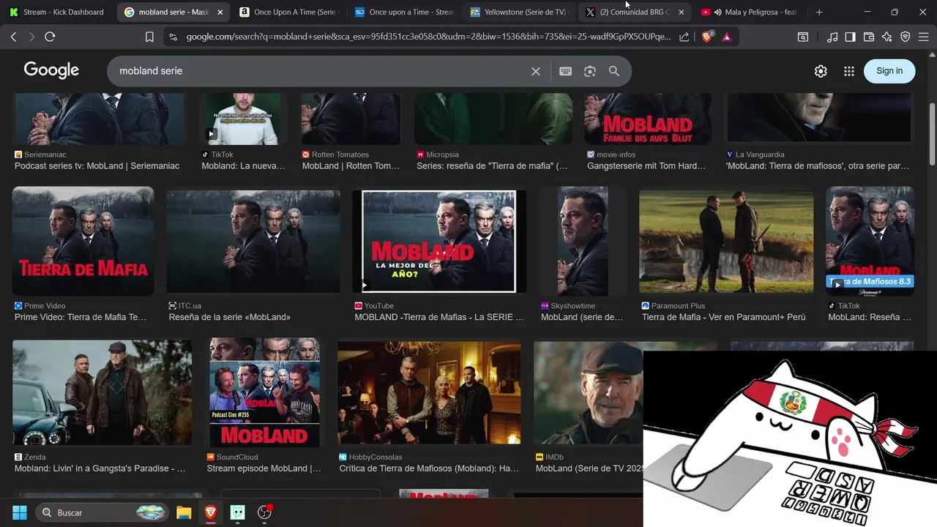
Task: Click the magnifying glass search button
Action: pos(614,71)
